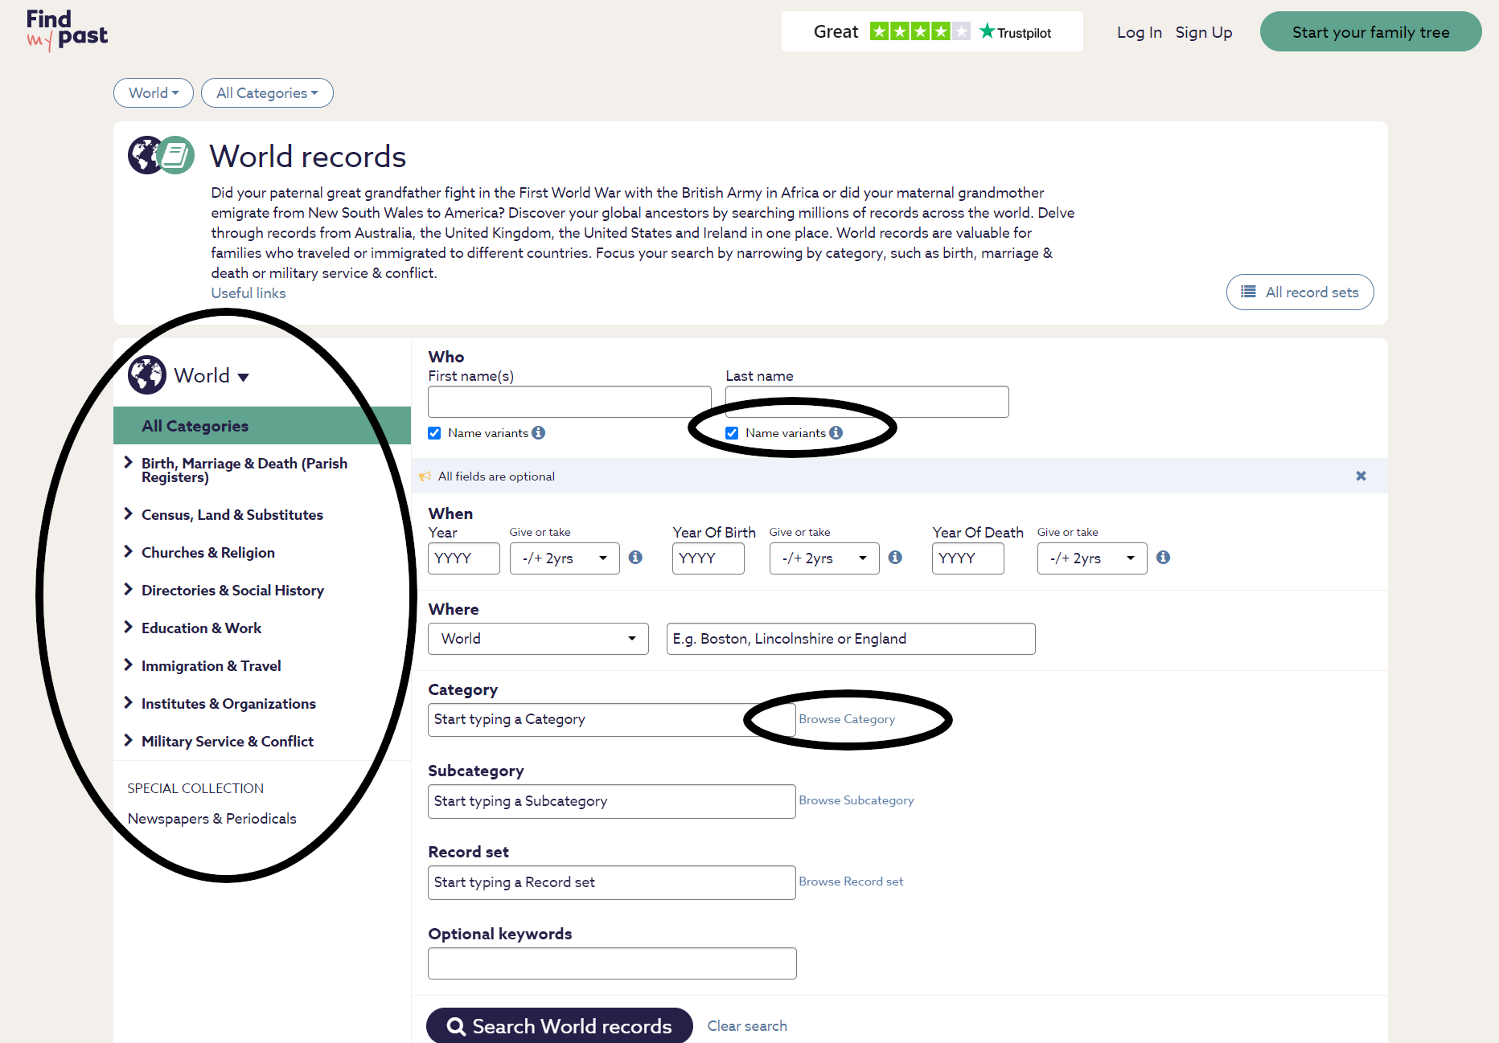Image resolution: width=1499 pixels, height=1043 pixels.
Task: Focus the Category typing field
Action: tap(612, 720)
